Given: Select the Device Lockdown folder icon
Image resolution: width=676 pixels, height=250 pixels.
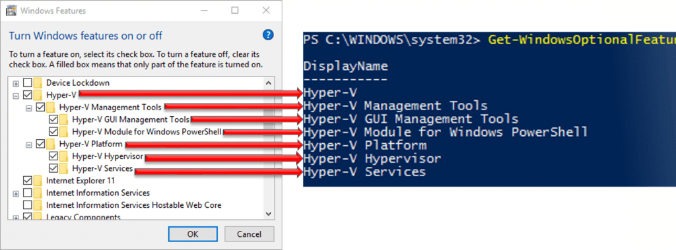Looking at the screenshot, I should tap(38, 82).
